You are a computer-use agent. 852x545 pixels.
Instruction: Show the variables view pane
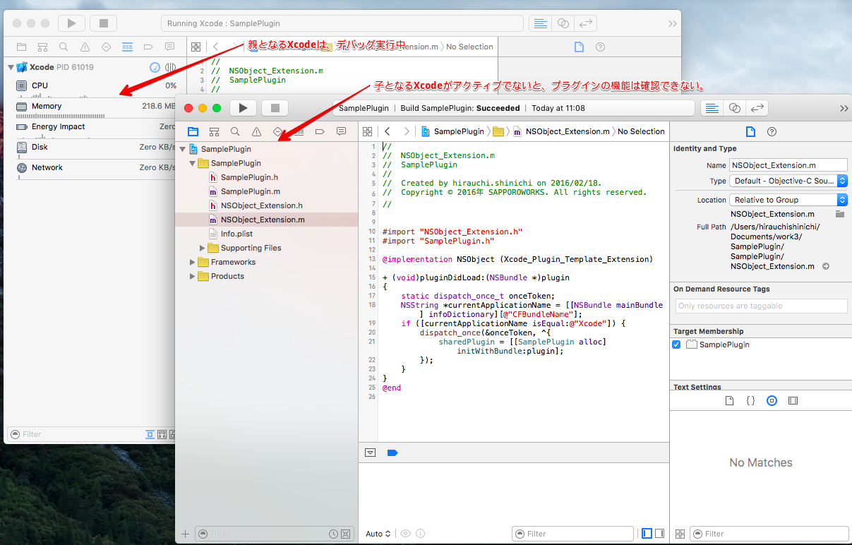647,534
